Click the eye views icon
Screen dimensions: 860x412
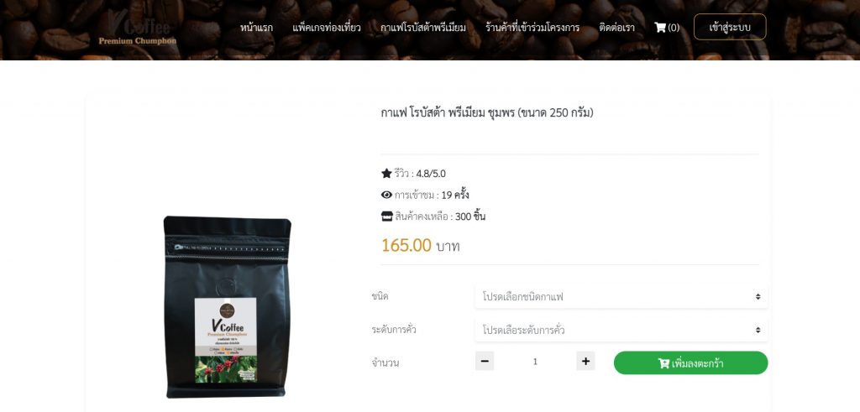click(x=386, y=195)
